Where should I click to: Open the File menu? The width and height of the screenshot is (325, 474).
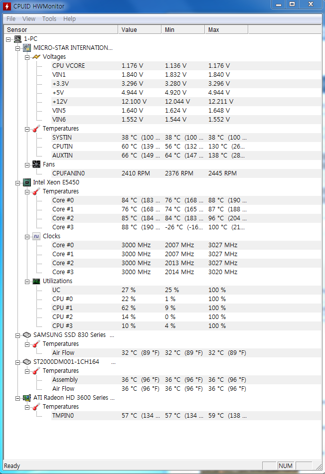tap(11, 19)
